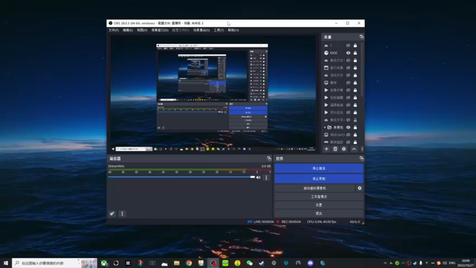Viewport: 476px width, 268px height.
Task: Open Xbox app from taskbar
Action: click(104, 263)
